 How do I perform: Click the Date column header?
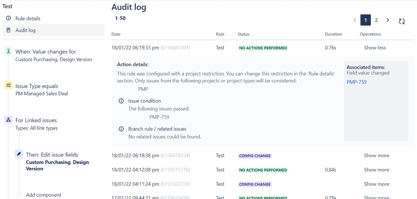coord(116,34)
